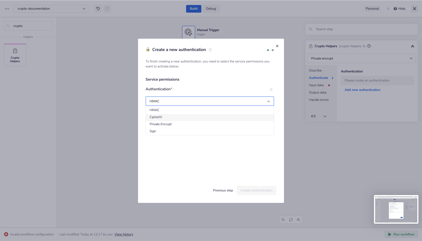Image resolution: width=422 pixels, height=241 pixels.
Task: Select the Manual Trigger node
Action: coord(188,32)
